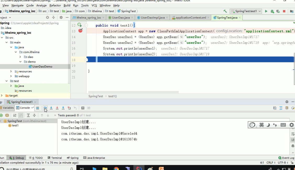Open Spring tool window
295x170 pixels.
(x=73, y=158)
